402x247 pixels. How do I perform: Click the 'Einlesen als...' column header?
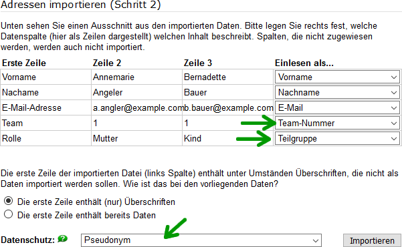(x=304, y=63)
